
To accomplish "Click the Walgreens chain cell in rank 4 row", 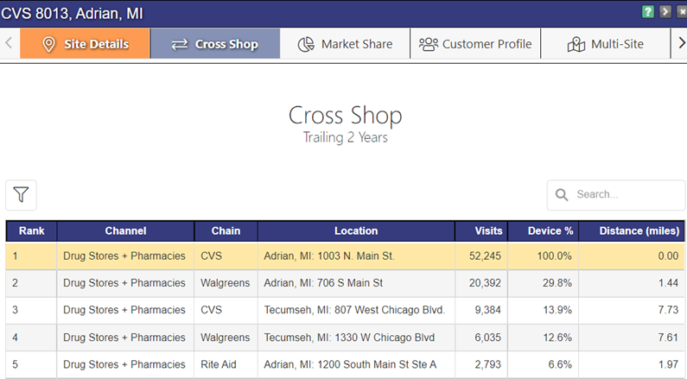I will click(x=226, y=338).
